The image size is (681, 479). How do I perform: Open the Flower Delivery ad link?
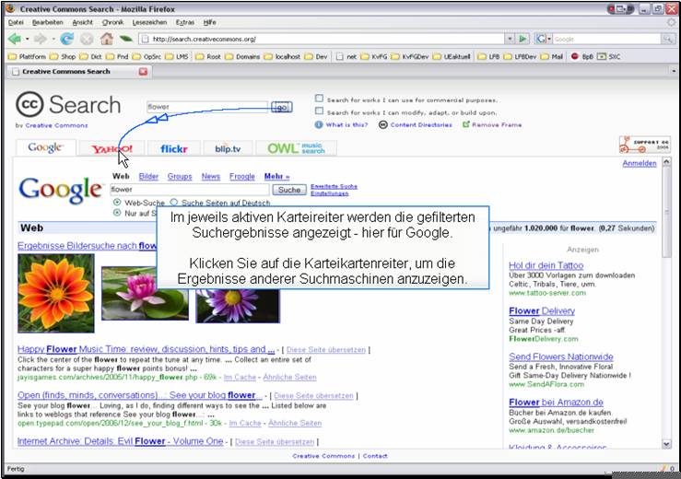click(x=542, y=311)
